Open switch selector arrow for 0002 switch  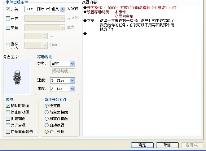tap(62, 9)
